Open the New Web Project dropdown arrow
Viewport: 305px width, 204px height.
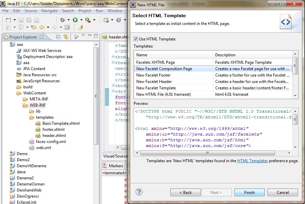pyautogui.click(x=112, y=20)
